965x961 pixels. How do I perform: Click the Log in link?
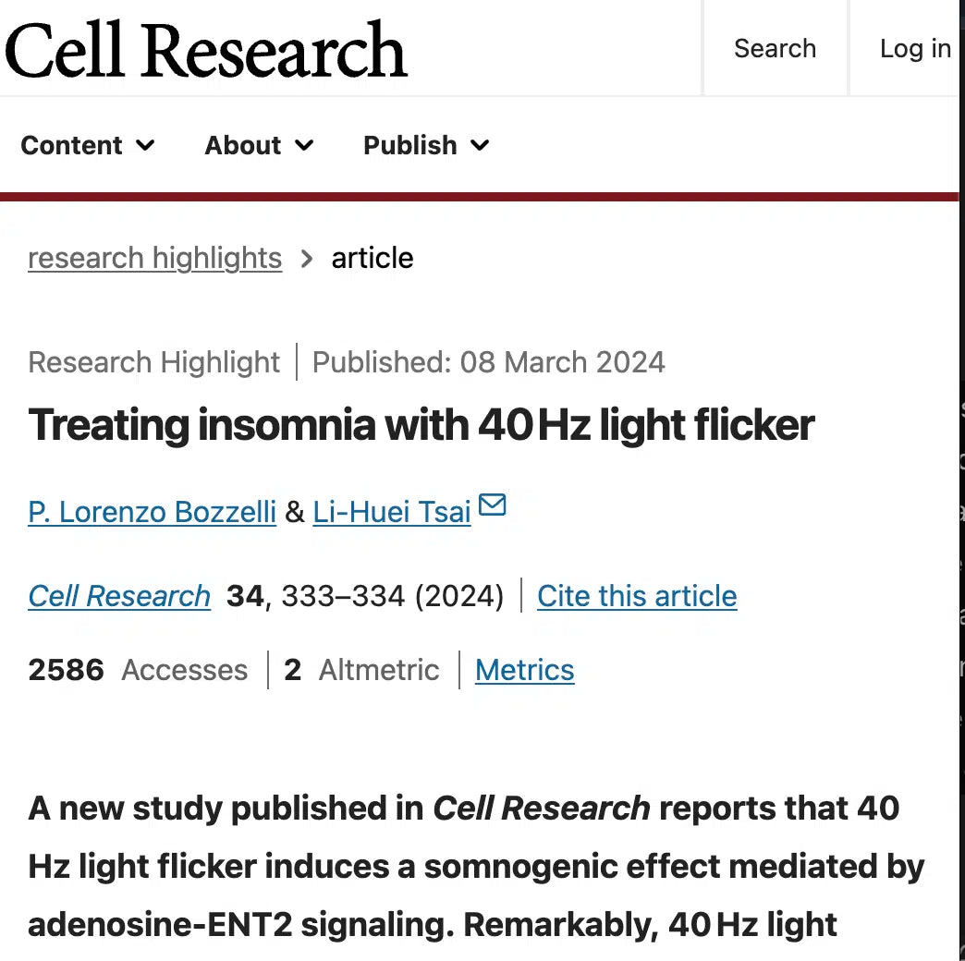914,48
